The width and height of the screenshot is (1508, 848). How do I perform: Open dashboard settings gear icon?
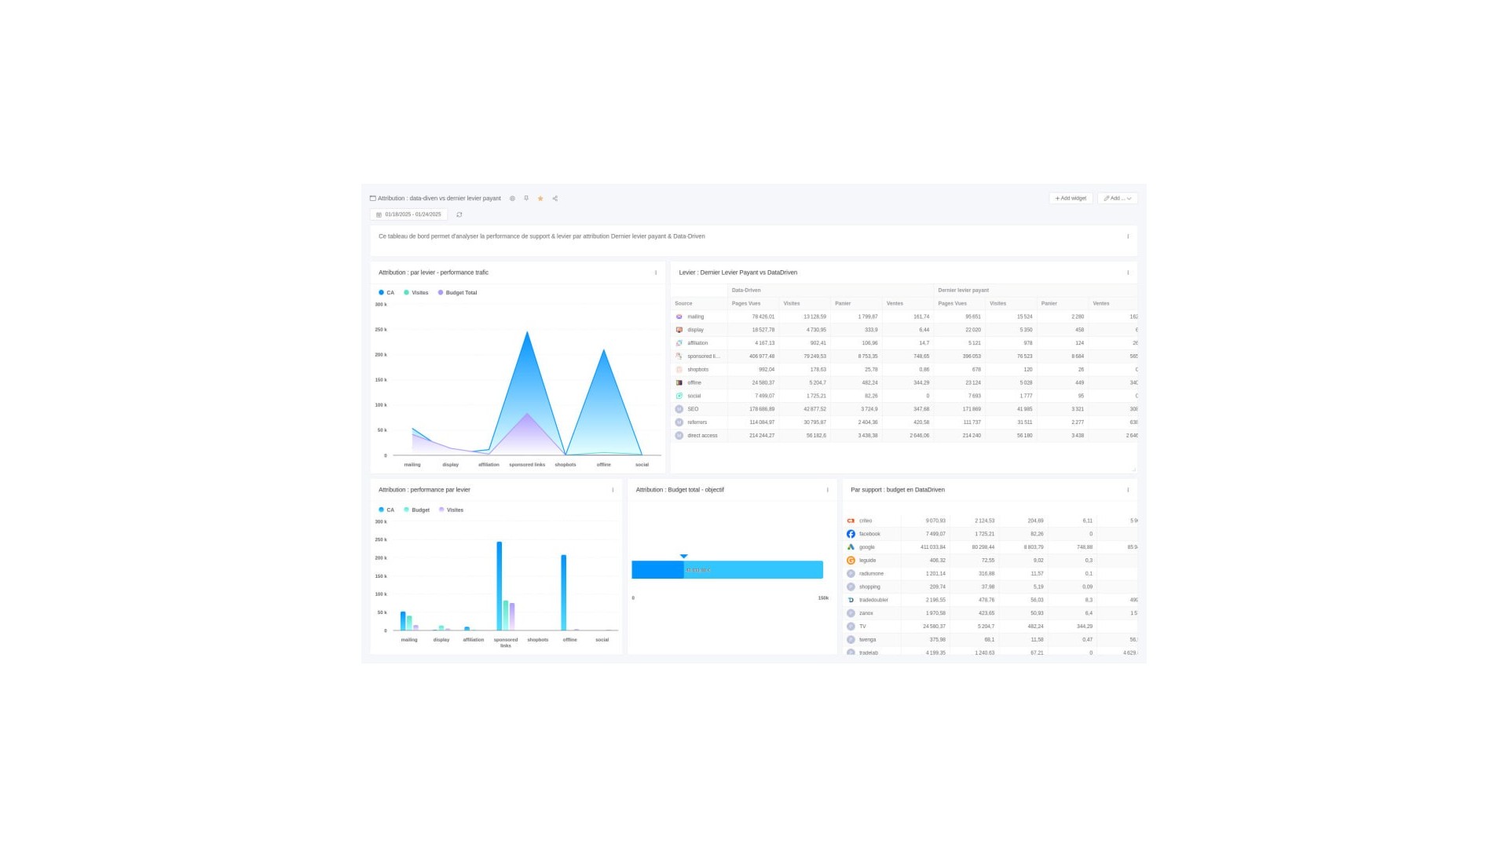coord(512,199)
